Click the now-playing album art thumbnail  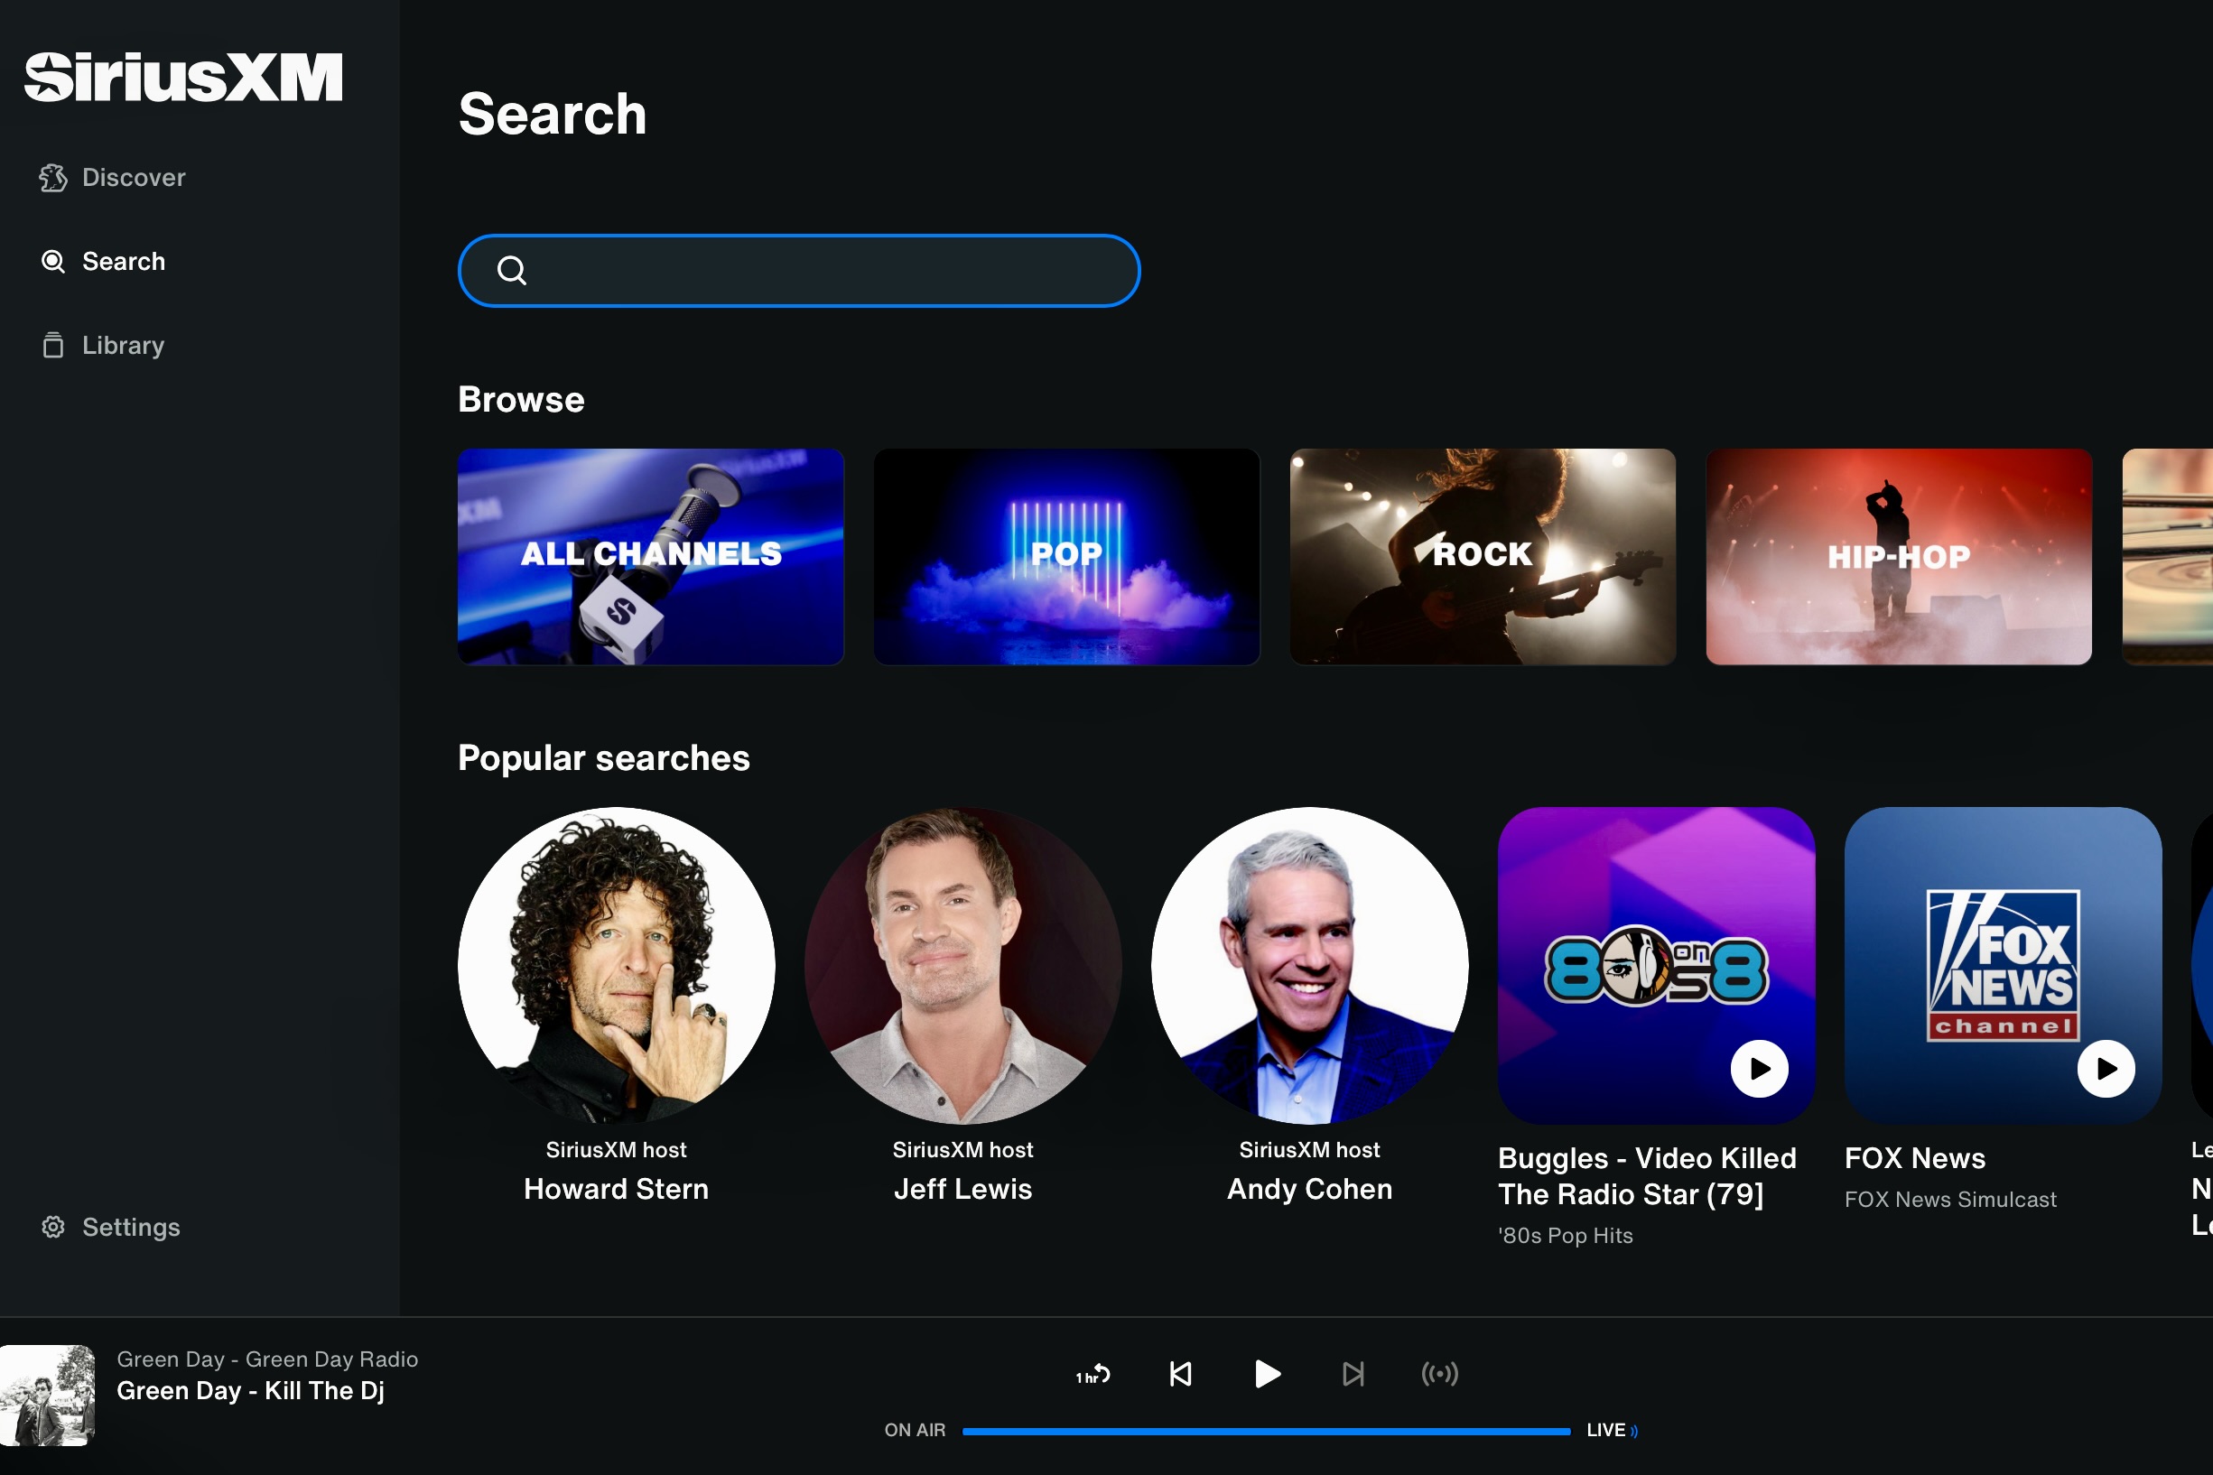tap(47, 1395)
